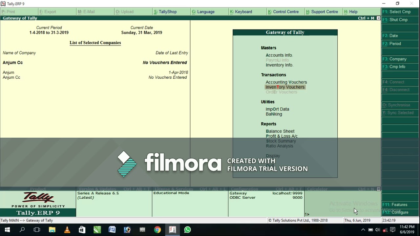Click the O: Synchronise button
The image size is (420, 236).
(x=400, y=105)
